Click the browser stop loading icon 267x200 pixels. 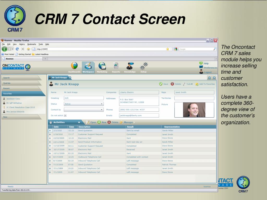(x=23, y=49)
